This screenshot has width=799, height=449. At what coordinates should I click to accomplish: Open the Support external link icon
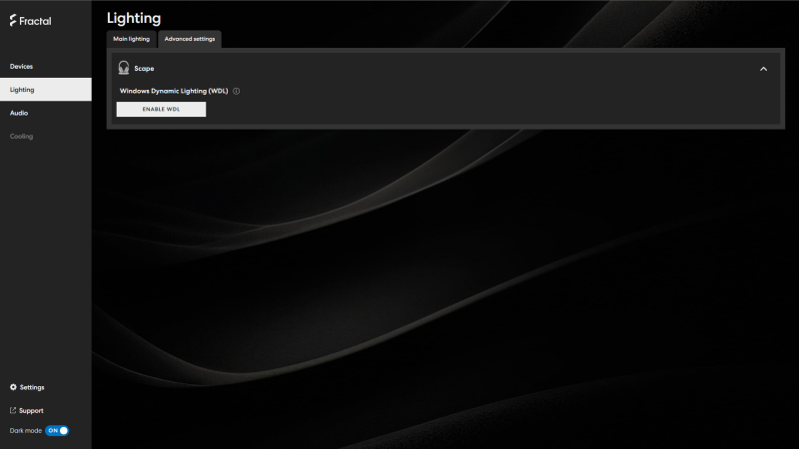pos(13,410)
